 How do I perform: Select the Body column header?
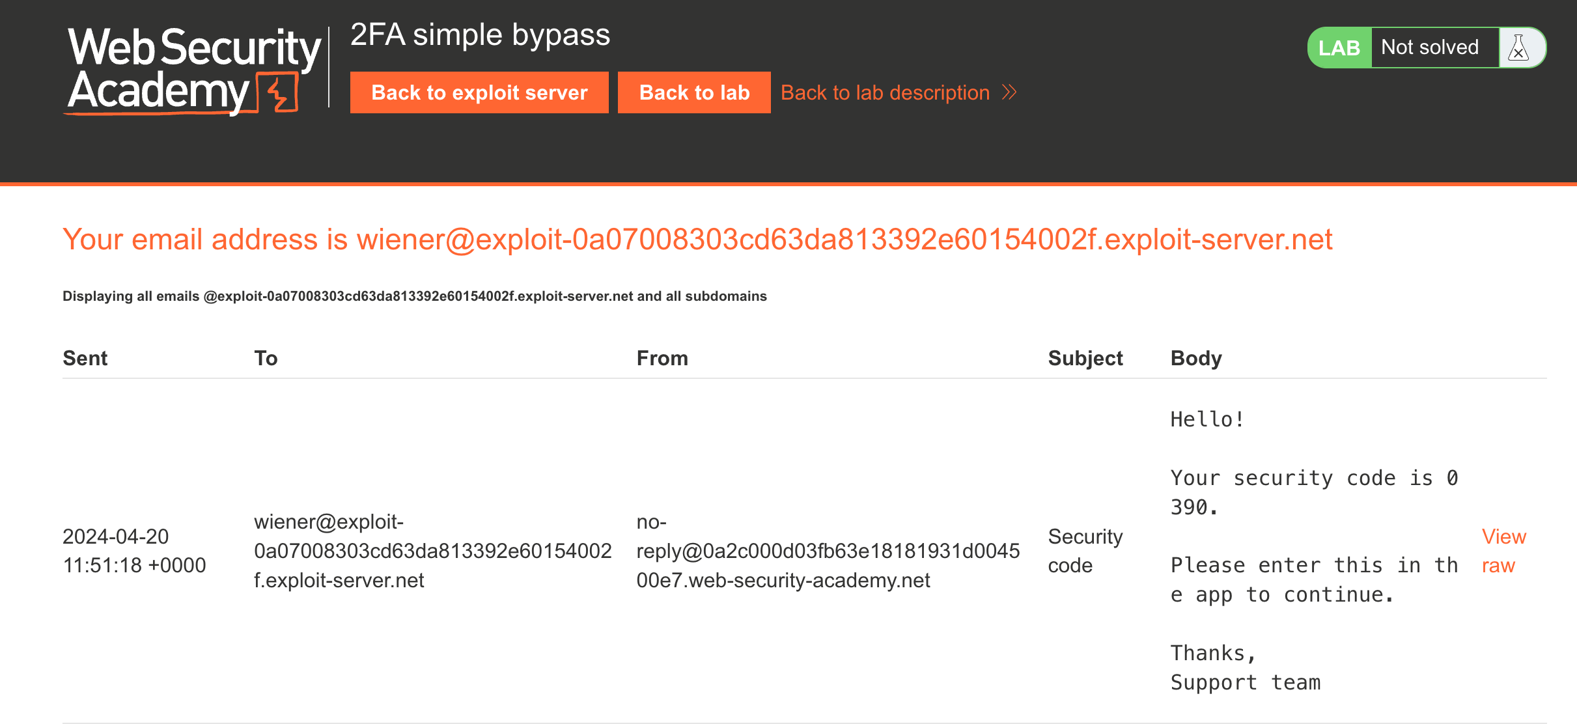1196,358
